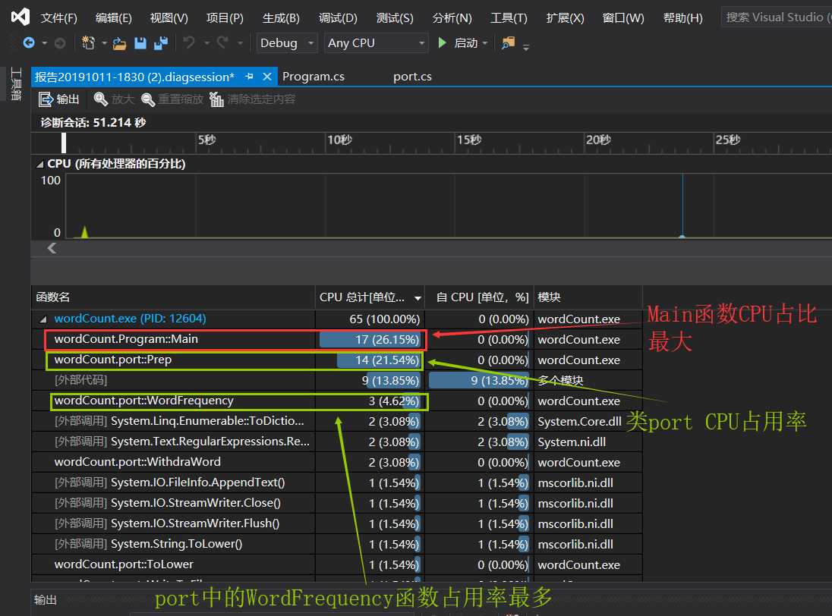This screenshot has height=616, width=832.
Task: Select the System.IO.FileInfo.AppendText() row
Action: point(337,482)
